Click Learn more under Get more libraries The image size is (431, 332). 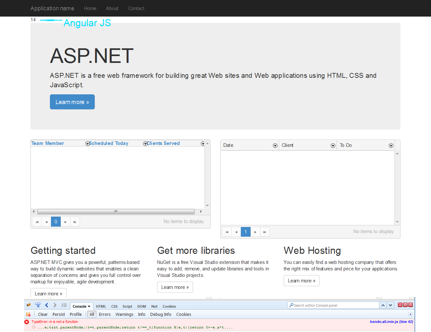click(x=175, y=287)
